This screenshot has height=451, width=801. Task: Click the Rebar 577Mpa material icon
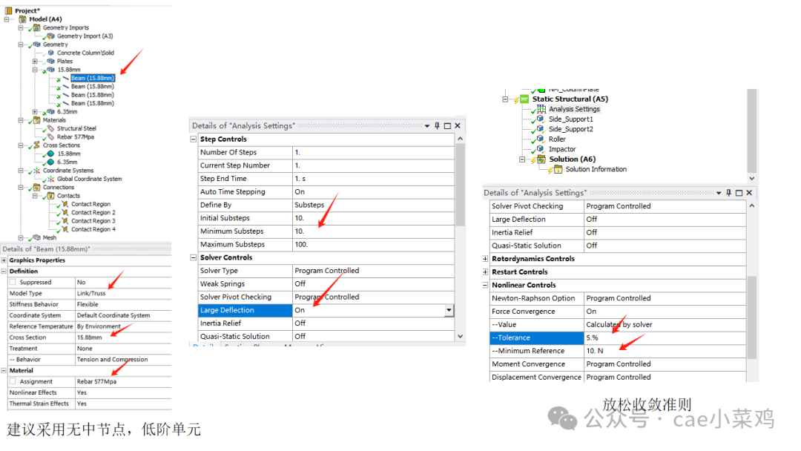[51, 137]
